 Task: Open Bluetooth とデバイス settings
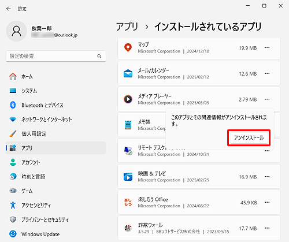56,105
